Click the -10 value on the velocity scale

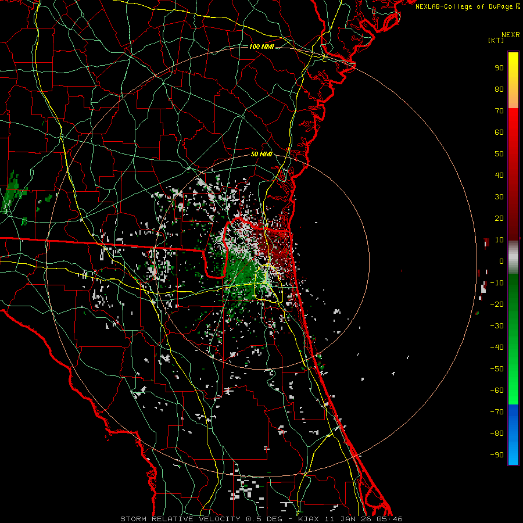[497, 283]
